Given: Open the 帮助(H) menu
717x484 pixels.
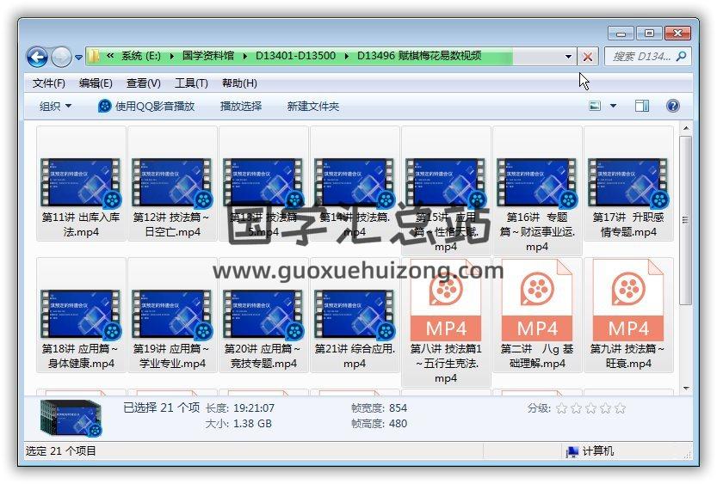Looking at the screenshot, I should coord(239,83).
